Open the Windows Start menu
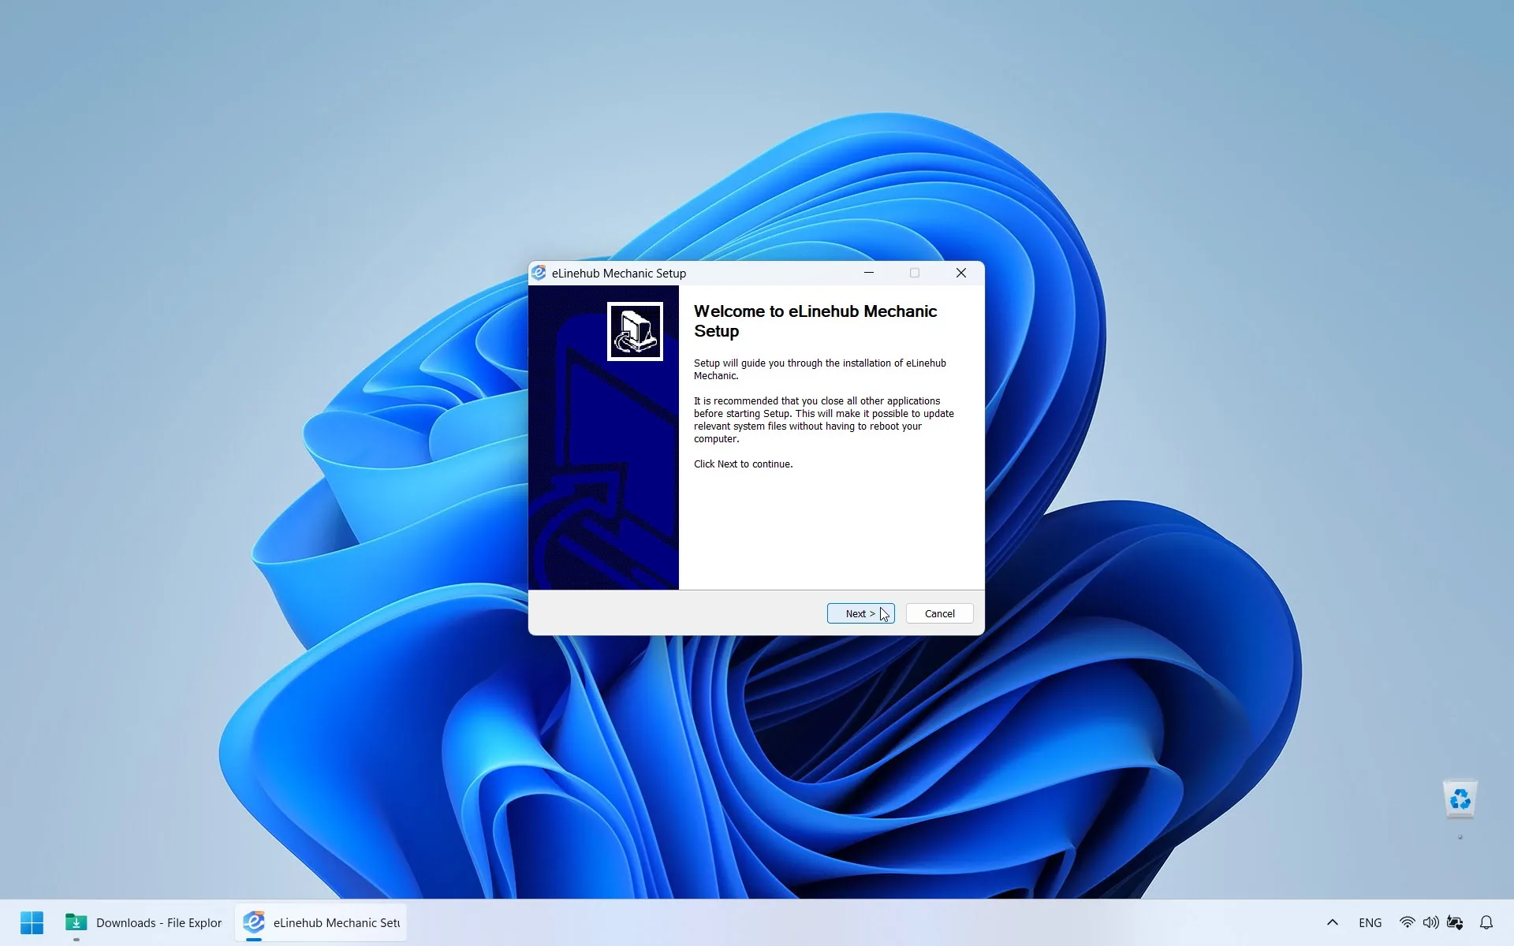1514x946 pixels. (32, 922)
